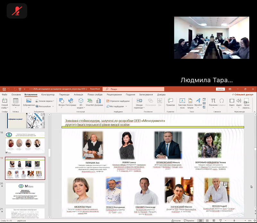
Task: Select slide 20 thumbnail in slide panel
Action: pos(25,194)
